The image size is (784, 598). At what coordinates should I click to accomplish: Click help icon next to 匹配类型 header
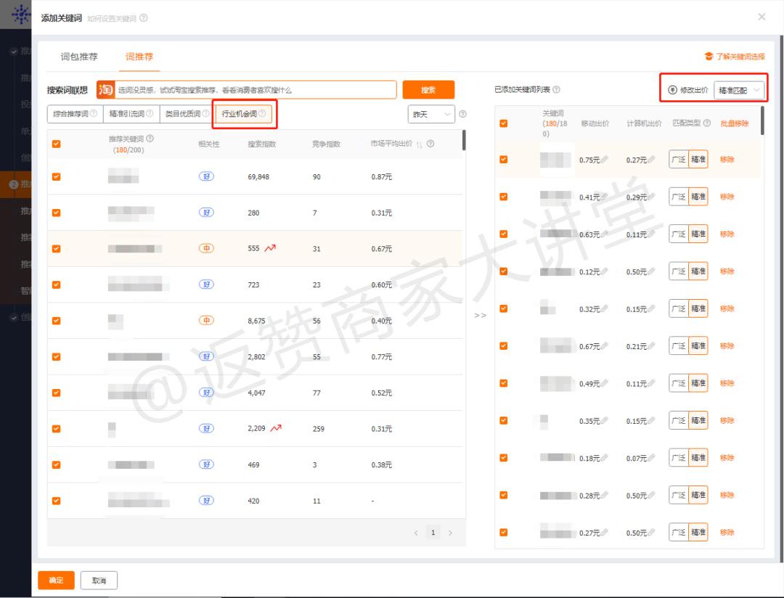[706, 123]
